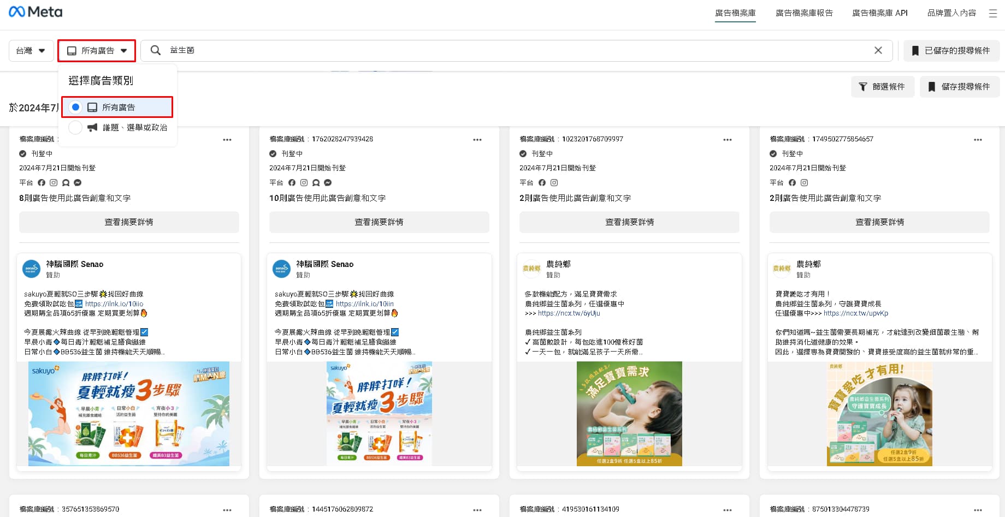Open more options for ad 357651353869570
The image size is (1005, 517).
coord(227,510)
